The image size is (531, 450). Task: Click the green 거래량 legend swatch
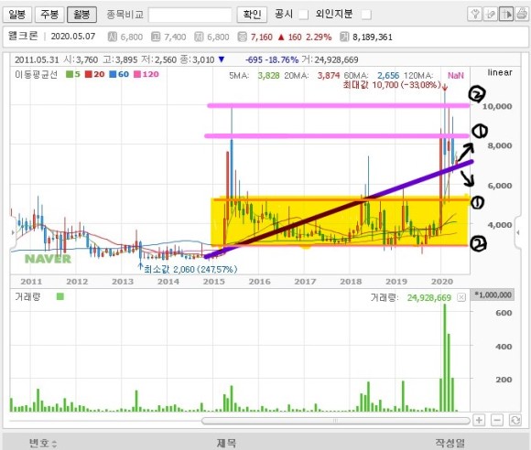(60, 296)
